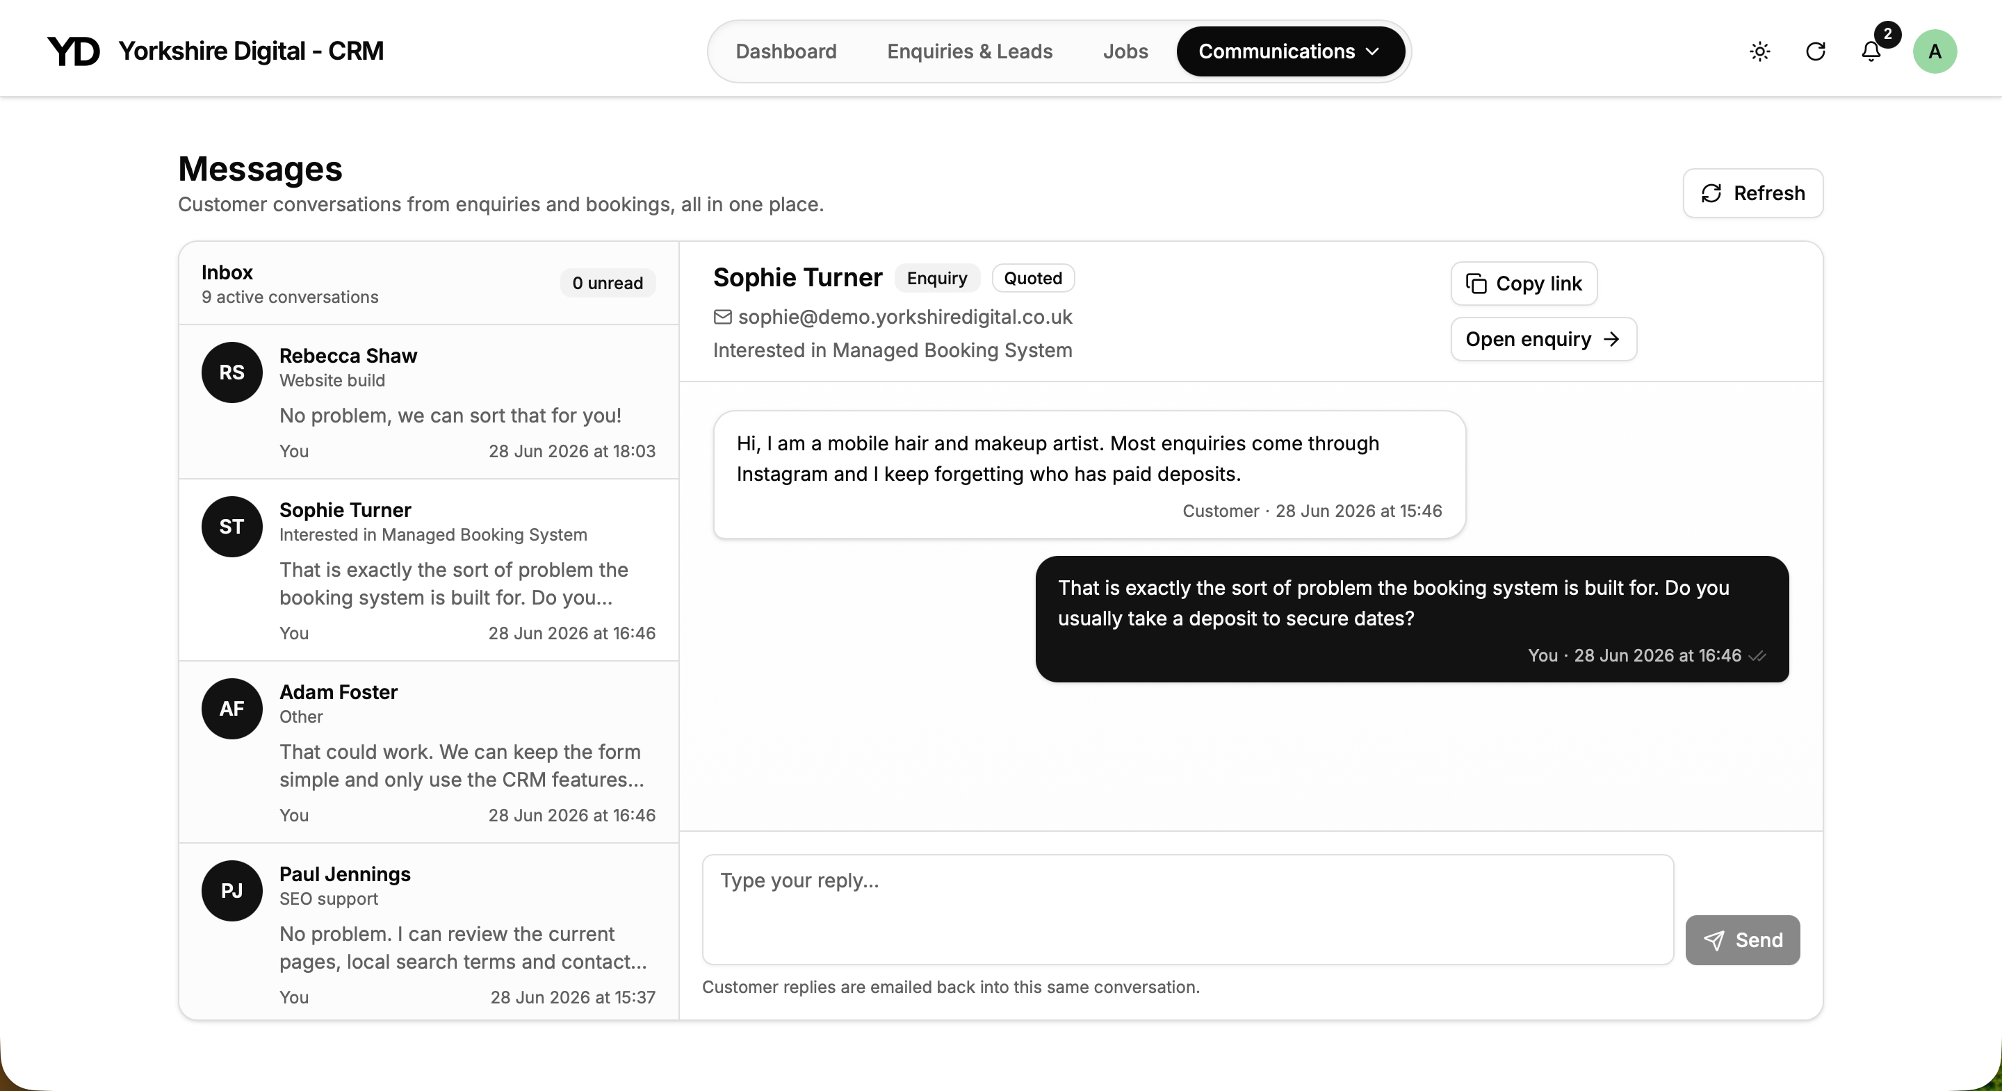Click the notification count badge showing 2
This screenshot has width=2002, height=1091.
point(1887,34)
